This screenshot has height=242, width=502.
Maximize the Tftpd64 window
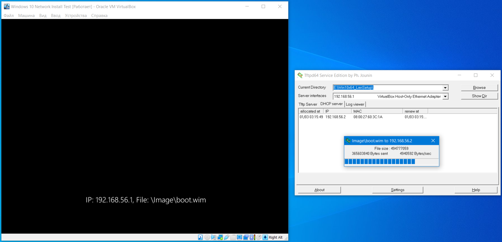click(x=476, y=75)
